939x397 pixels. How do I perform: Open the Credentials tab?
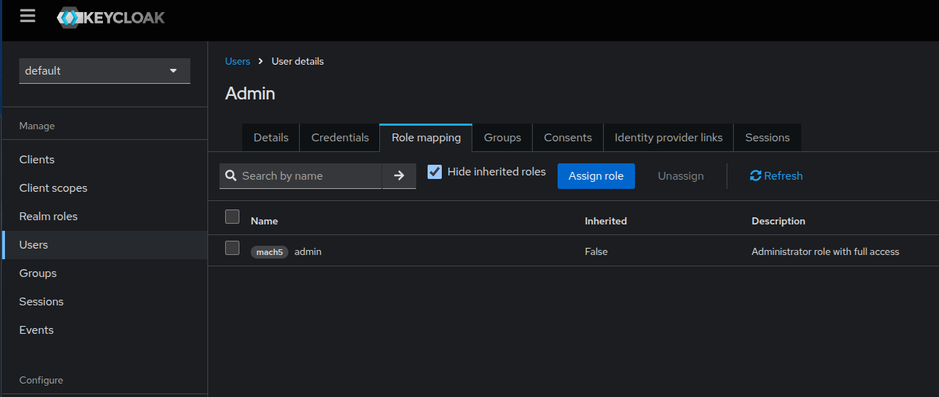[340, 138]
